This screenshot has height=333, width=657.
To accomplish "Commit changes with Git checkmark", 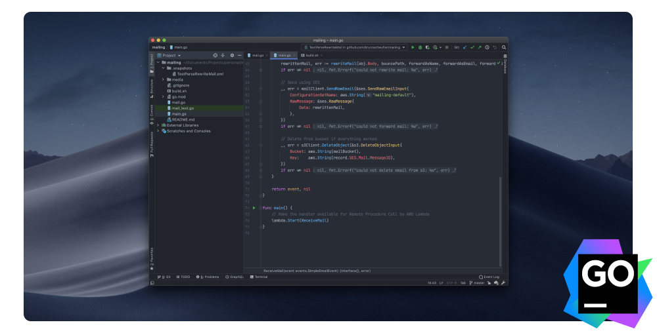I will click(x=472, y=47).
